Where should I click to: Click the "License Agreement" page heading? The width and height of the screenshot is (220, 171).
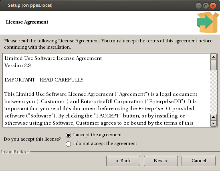click(27, 22)
